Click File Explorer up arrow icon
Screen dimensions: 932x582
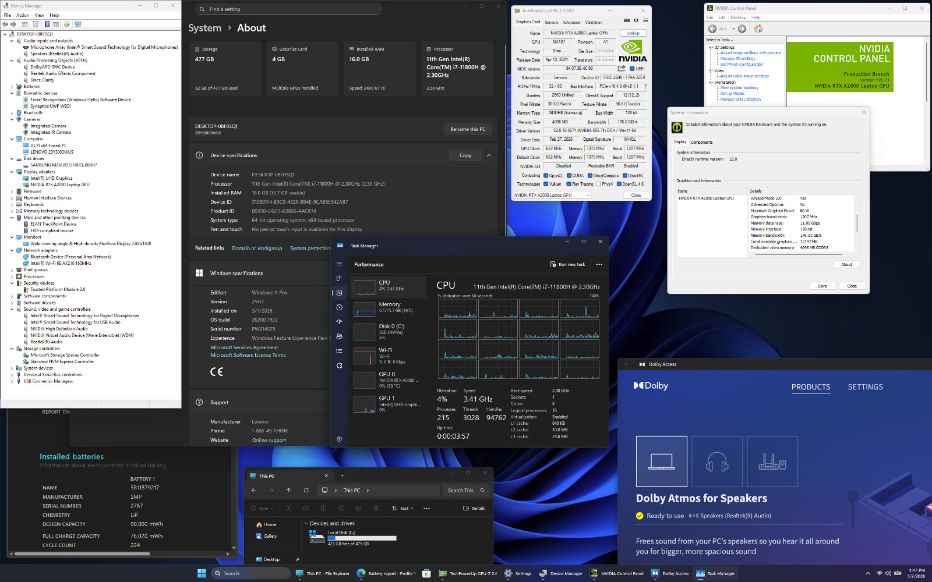pyautogui.click(x=288, y=491)
